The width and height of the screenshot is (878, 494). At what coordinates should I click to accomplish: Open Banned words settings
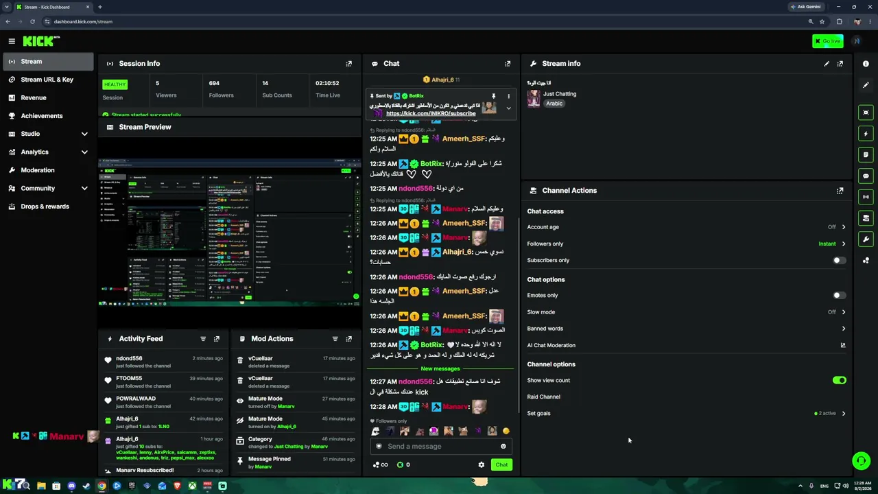[686, 329]
